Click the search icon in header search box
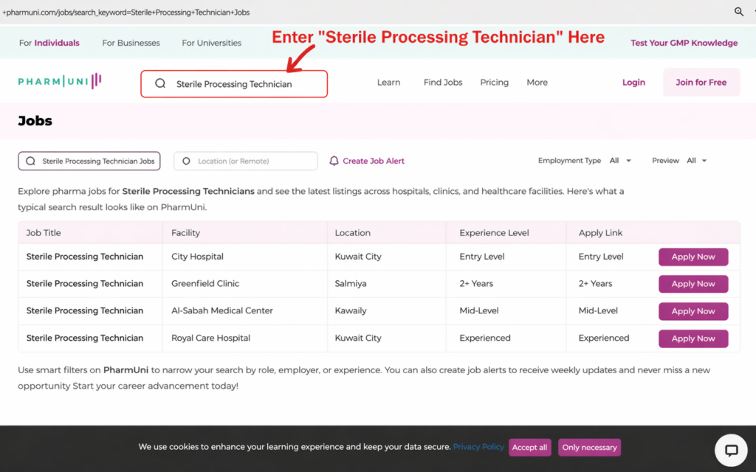 160,84
